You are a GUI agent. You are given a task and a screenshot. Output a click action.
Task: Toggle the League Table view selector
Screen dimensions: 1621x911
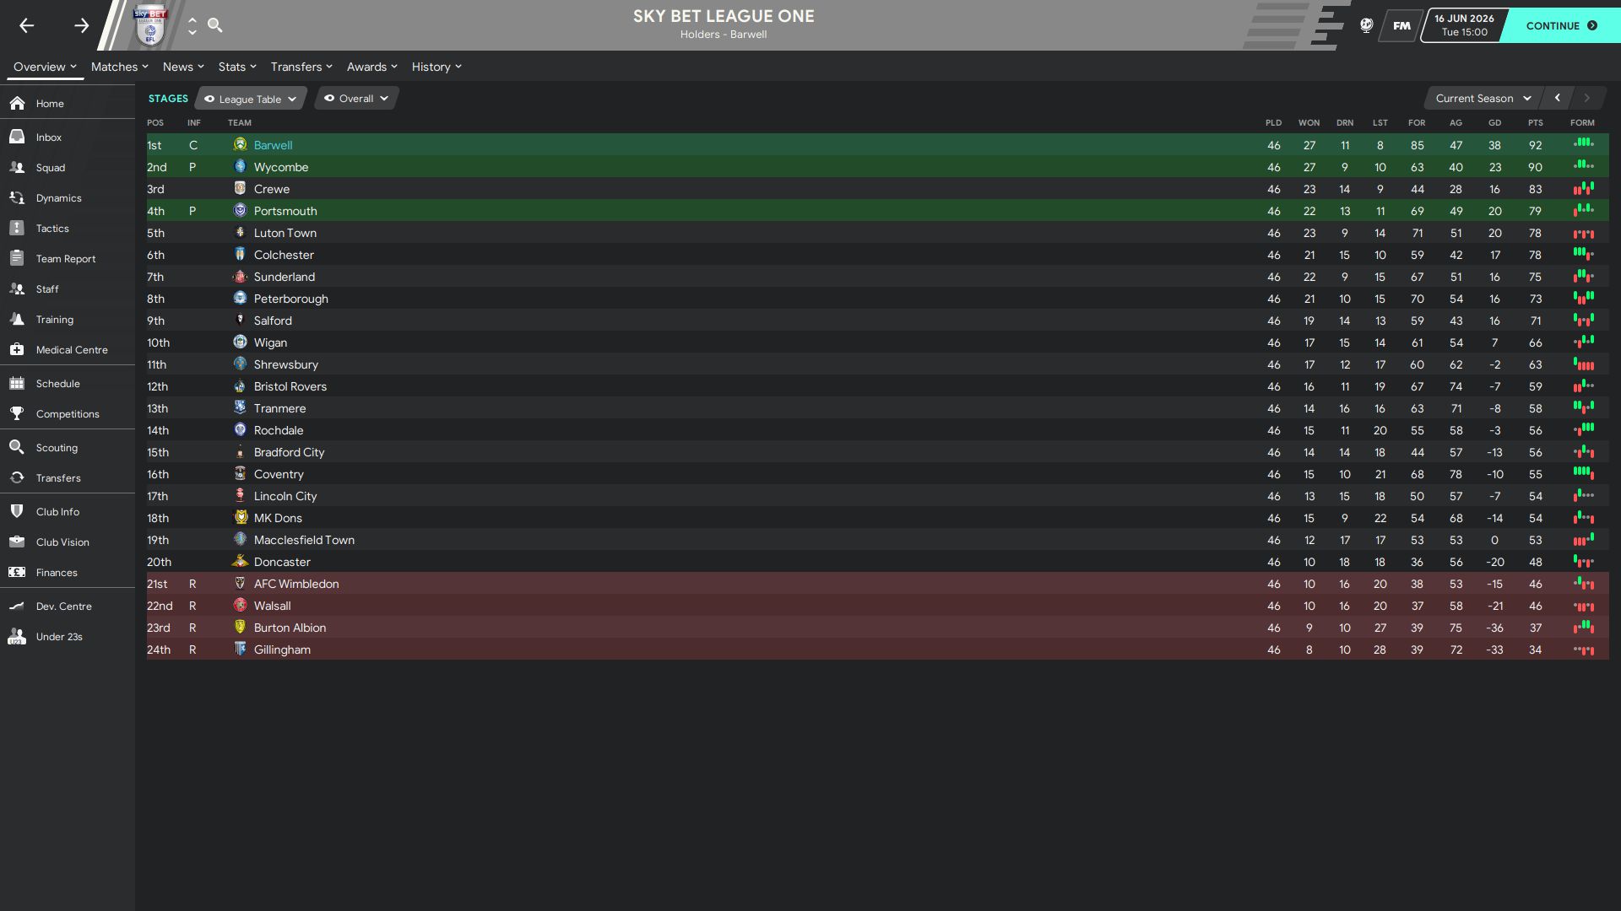tap(251, 99)
